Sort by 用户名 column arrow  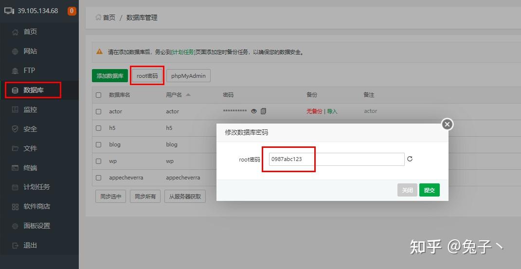click(x=188, y=95)
